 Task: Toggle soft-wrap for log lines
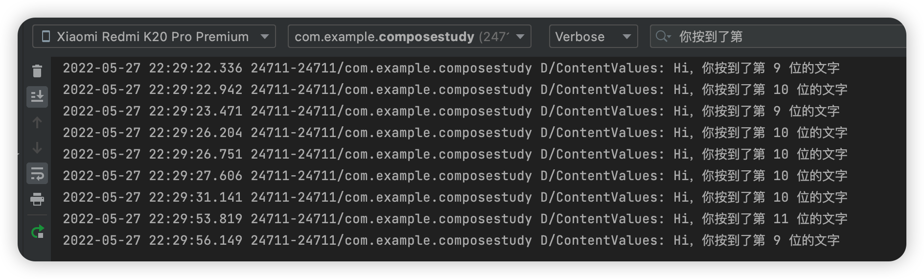37,173
